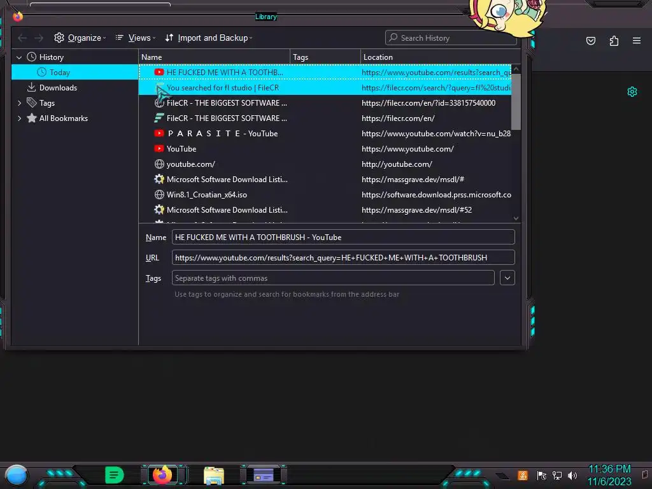652x489 pixels.
Task: Click the Firefox logo in Library title bar
Action: pyautogui.click(x=17, y=16)
